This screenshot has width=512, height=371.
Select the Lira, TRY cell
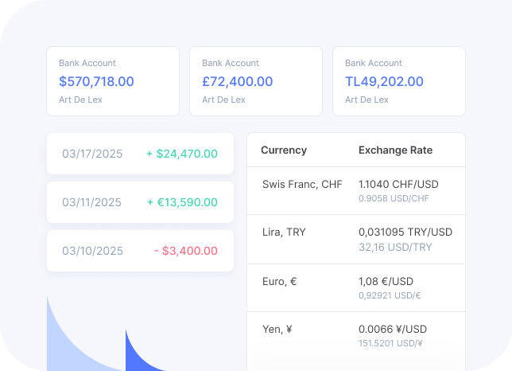(284, 232)
